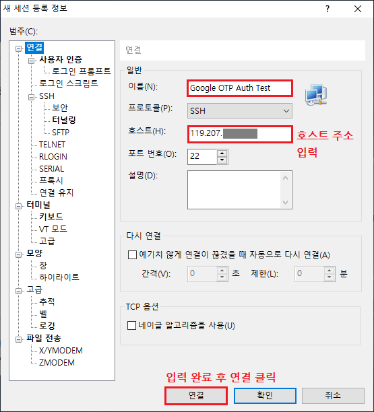
Task: Open the protocol SSH dropdown
Action: pyautogui.click(x=240, y=110)
